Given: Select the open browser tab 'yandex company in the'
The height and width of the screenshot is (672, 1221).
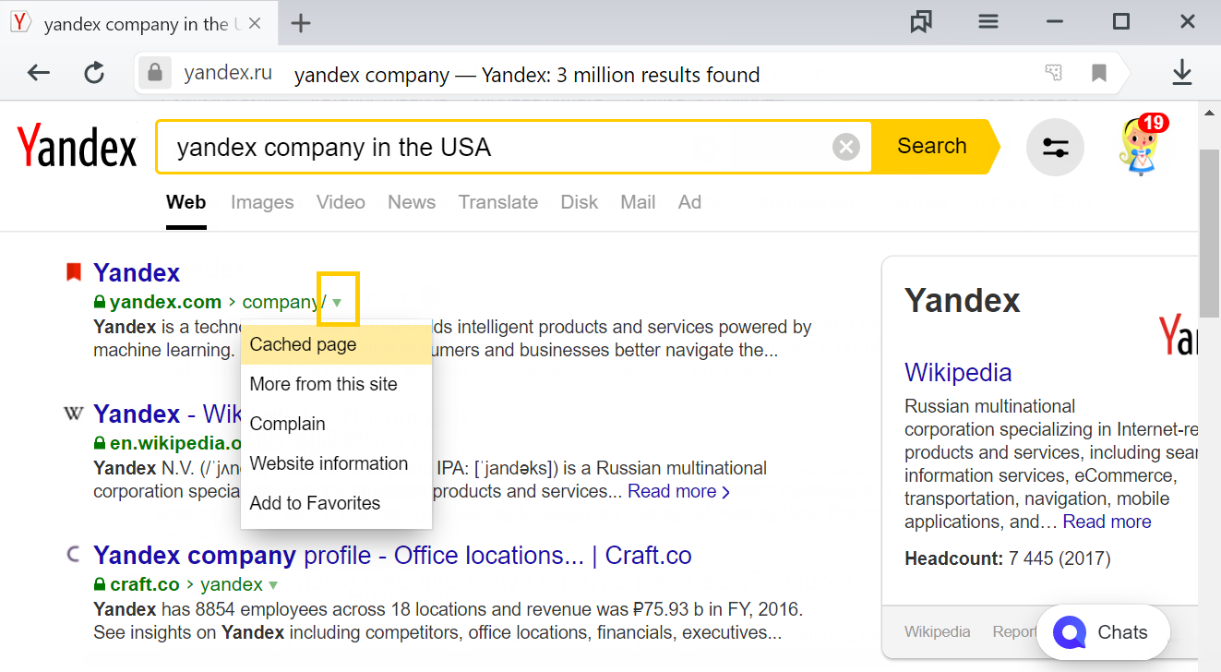Looking at the screenshot, I should coord(138,23).
